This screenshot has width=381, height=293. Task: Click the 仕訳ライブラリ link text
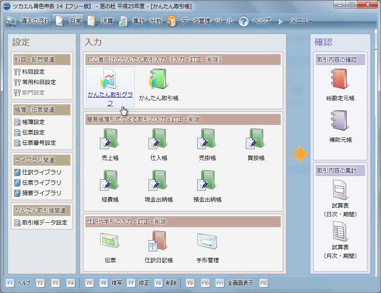click(x=42, y=173)
